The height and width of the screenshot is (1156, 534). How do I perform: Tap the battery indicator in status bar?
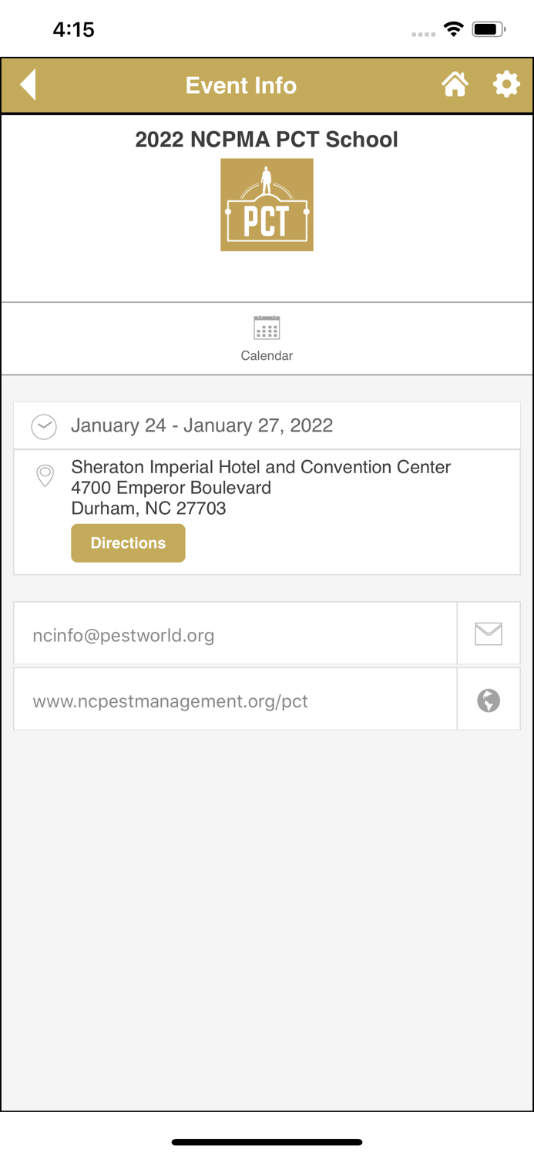tap(489, 30)
